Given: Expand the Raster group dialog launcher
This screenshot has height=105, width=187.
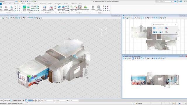Looking at the screenshot, I should coord(40,13).
